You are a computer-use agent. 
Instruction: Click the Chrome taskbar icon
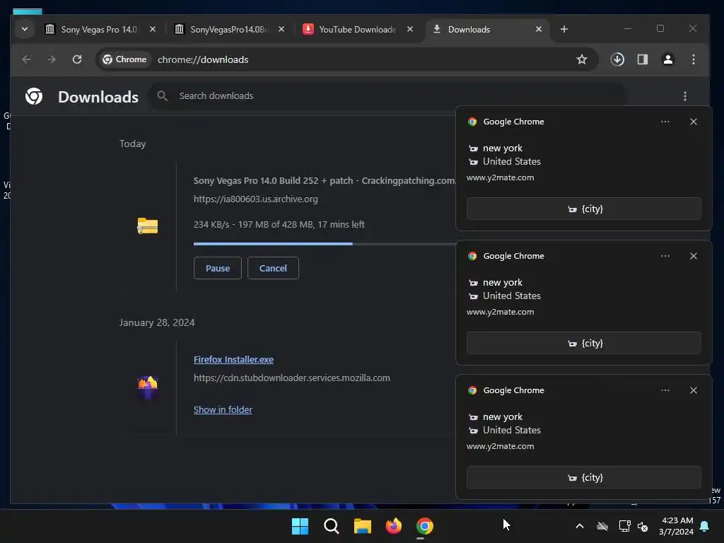pyautogui.click(x=424, y=526)
